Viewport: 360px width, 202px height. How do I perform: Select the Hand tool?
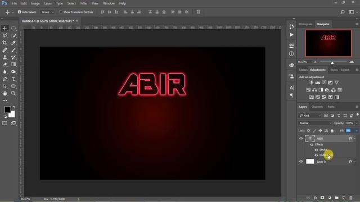pos(4,94)
